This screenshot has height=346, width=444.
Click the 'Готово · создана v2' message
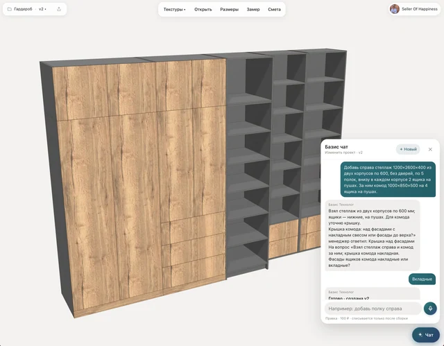click(373, 294)
